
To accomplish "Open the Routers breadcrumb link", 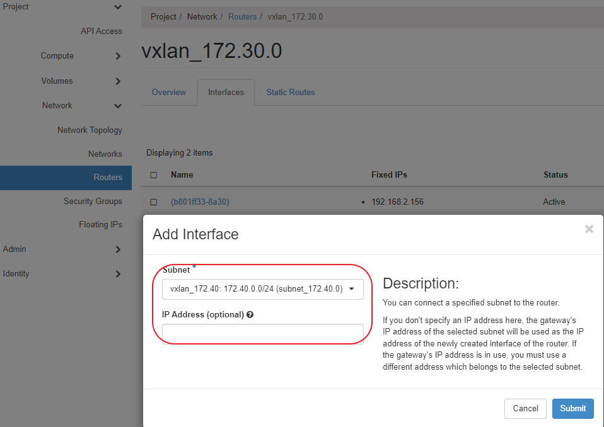I will click(242, 17).
